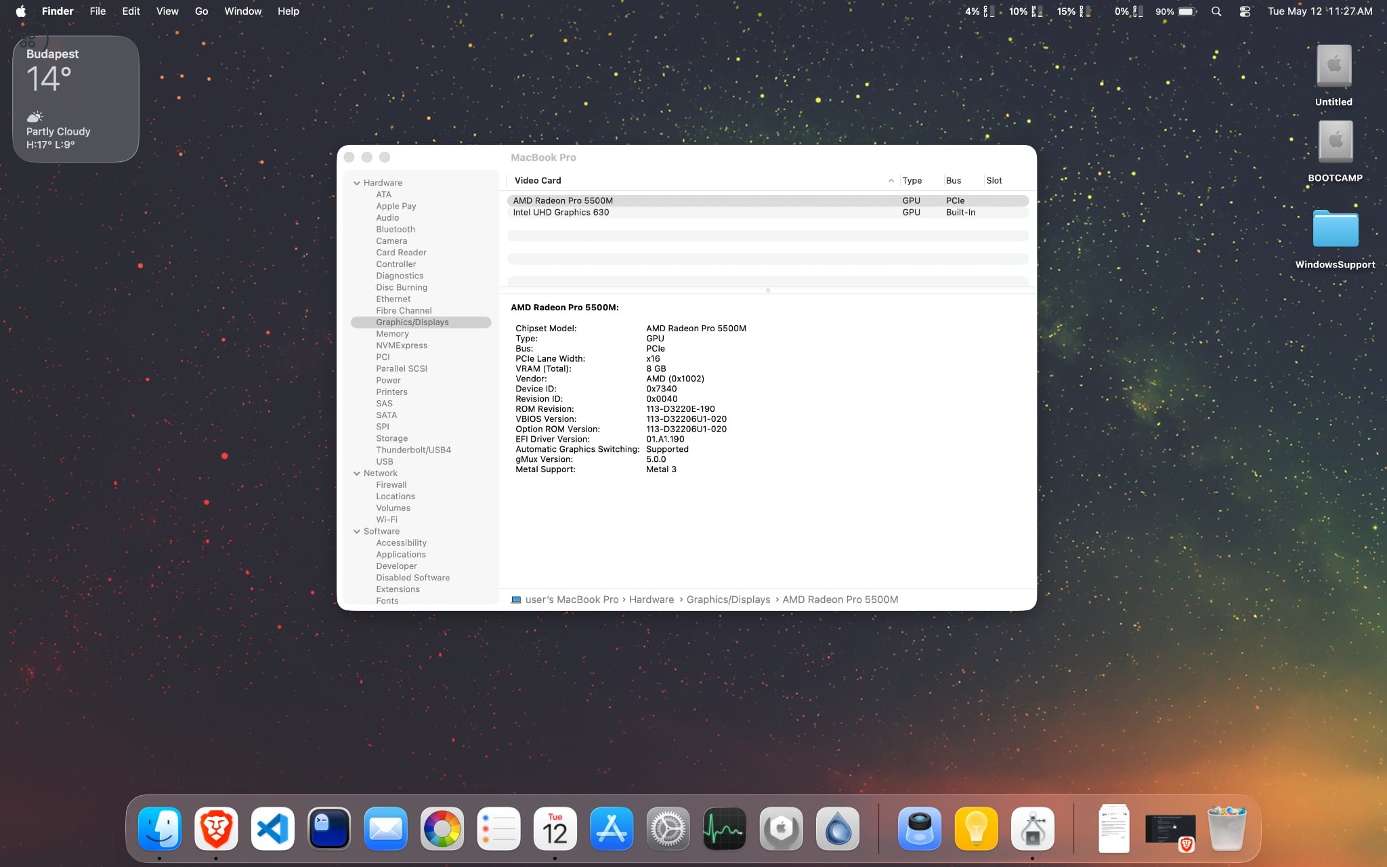Open the Help menu
The width and height of the screenshot is (1387, 867).
point(288,11)
